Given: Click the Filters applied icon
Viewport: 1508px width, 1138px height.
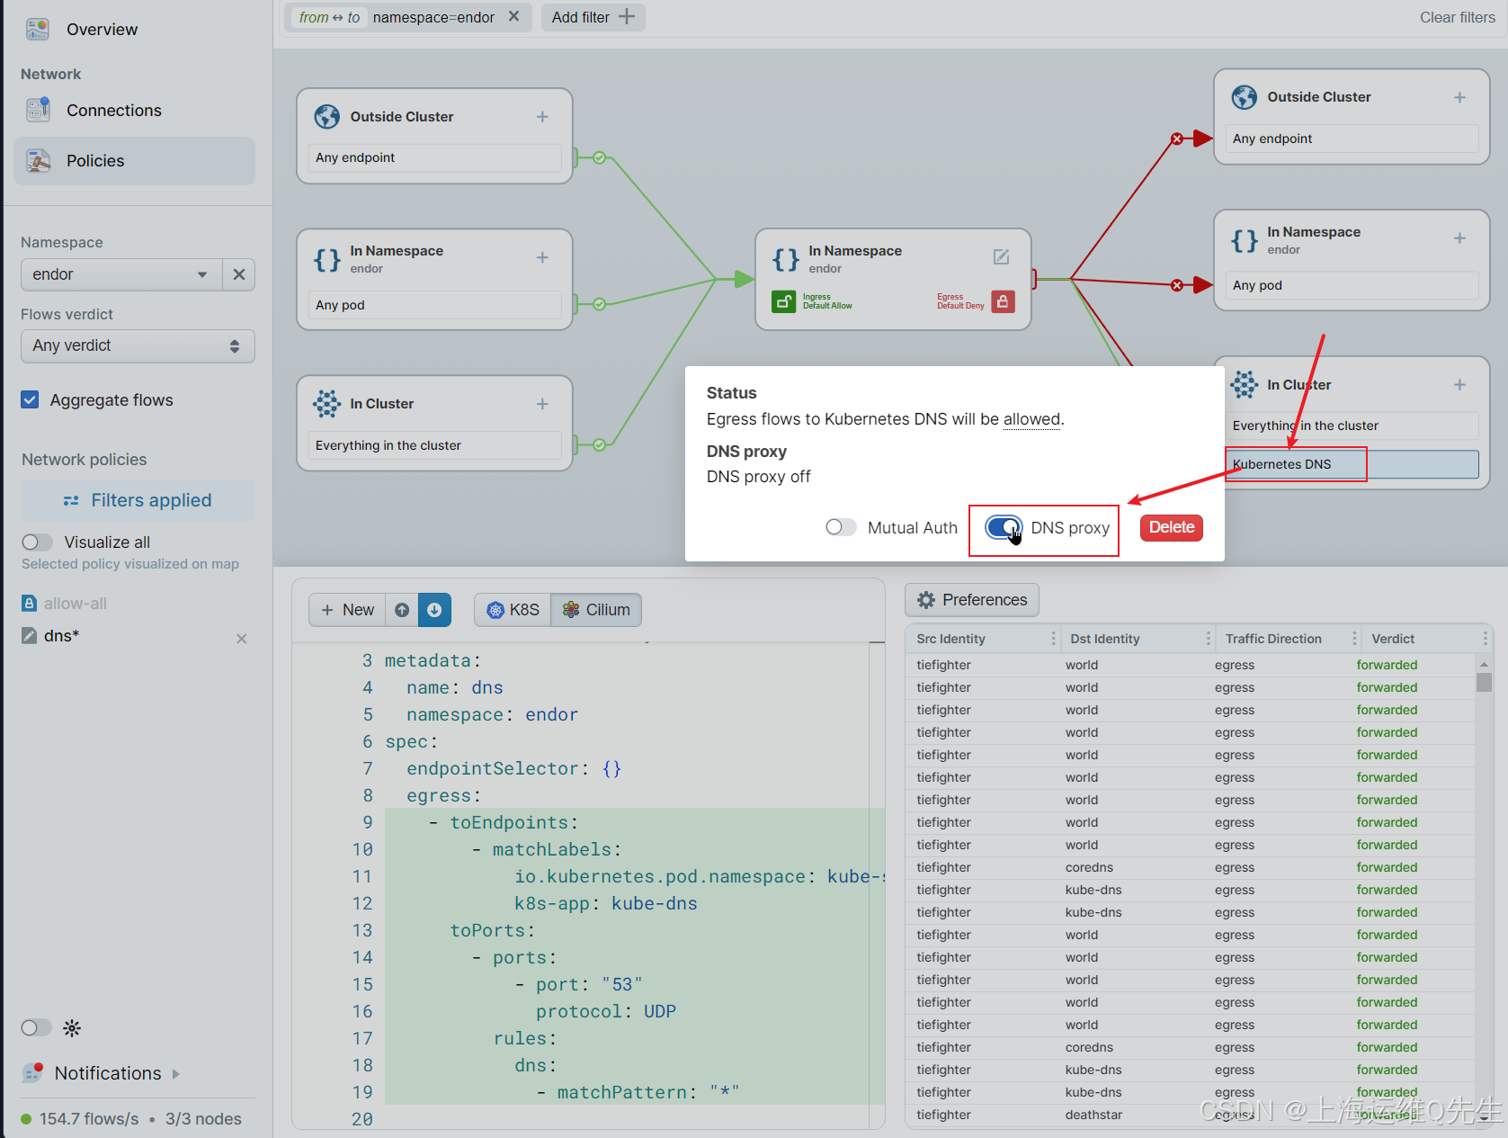Looking at the screenshot, I should pyautogui.click(x=71, y=500).
